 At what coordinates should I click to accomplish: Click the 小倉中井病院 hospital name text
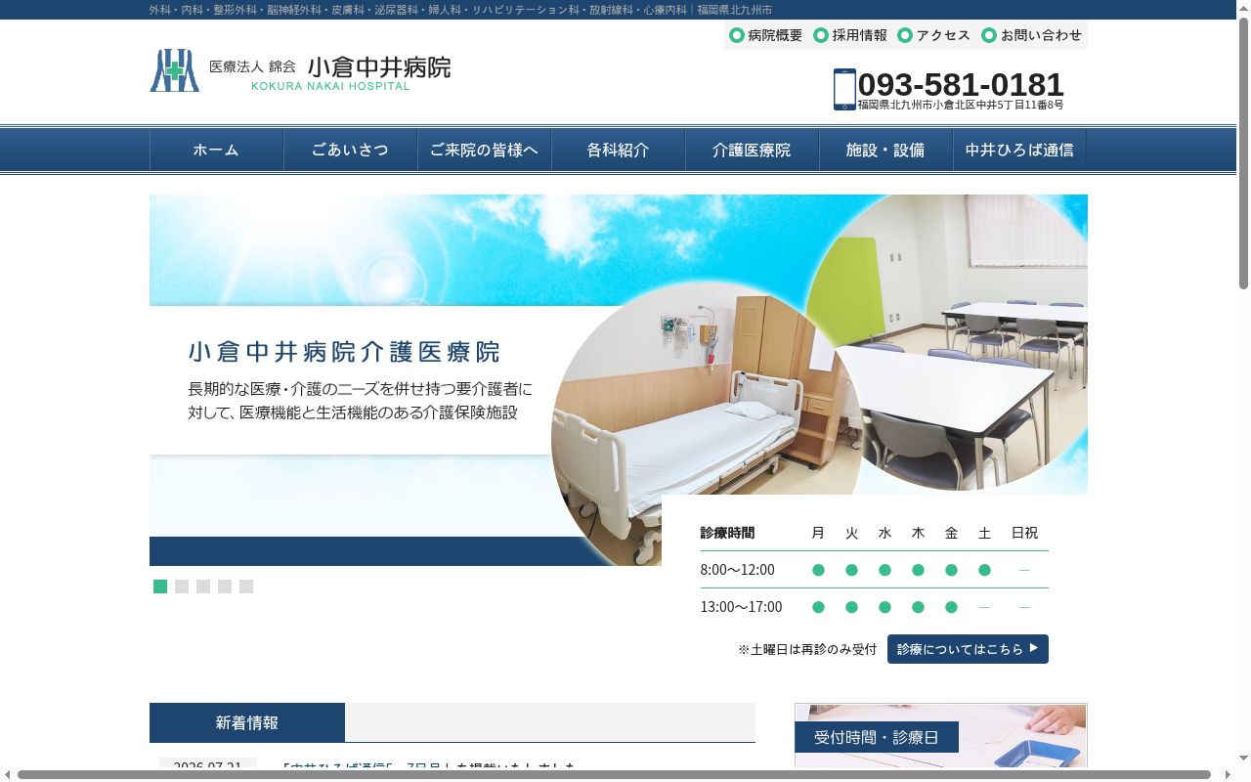point(379,67)
